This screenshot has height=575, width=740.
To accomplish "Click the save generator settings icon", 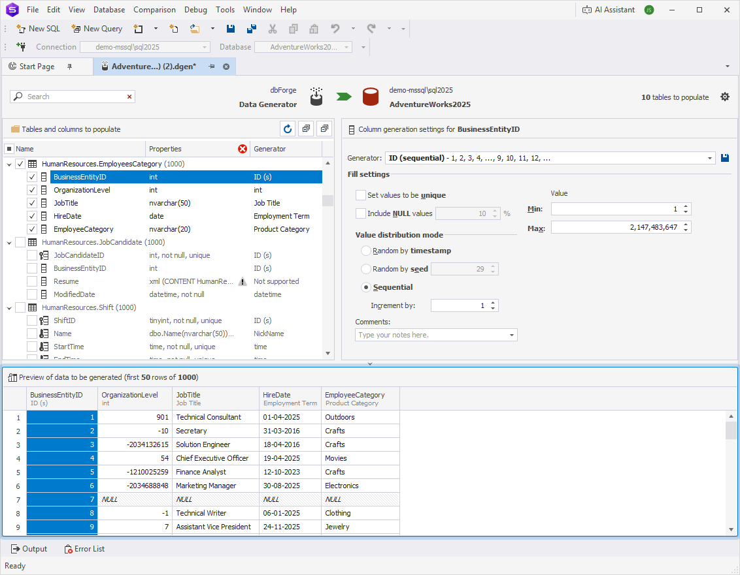I will [725, 158].
